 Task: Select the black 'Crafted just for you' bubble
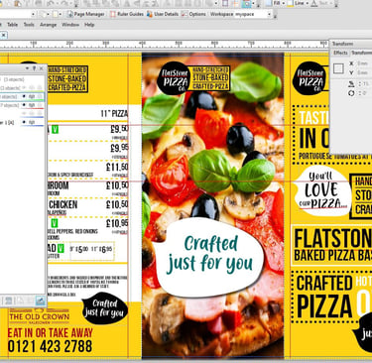point(104,308)
